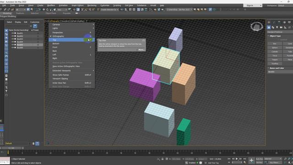Pick the Front view menu entry
The image size is (293, 165).
pyautogui.click(x=71, y=47)
